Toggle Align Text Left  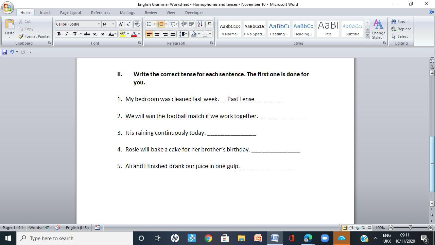149,34
